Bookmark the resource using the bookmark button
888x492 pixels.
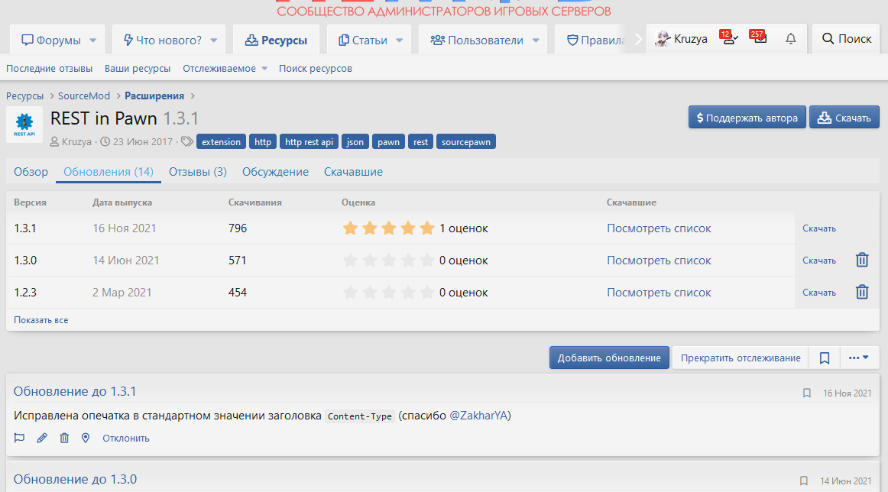pyautogui.click(x=825, y=358)
